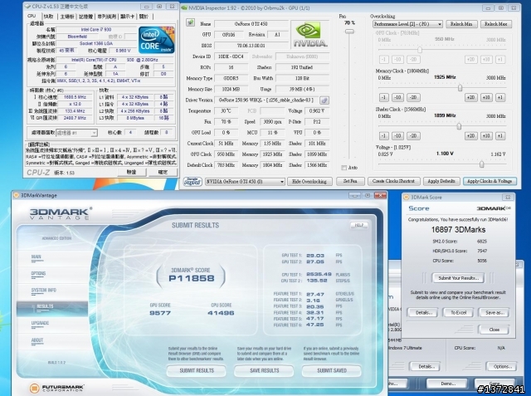This screenshot has height=396, width=531.
Task: Select MAIN in 3DMark Vantage sidebar
Action: 37,257
